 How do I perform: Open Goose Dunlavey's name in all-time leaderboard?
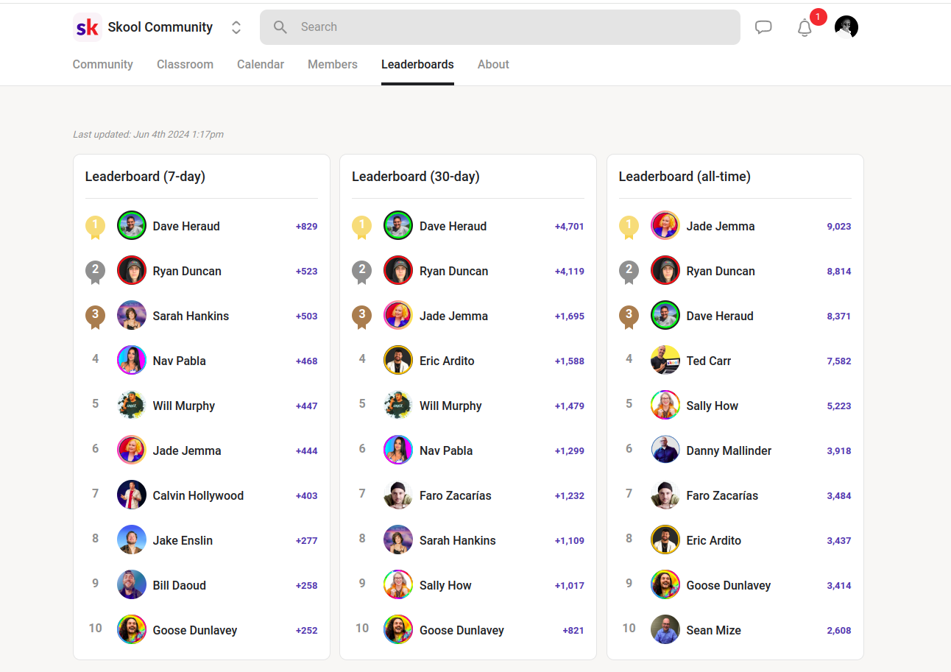click(x=729, y=586)
